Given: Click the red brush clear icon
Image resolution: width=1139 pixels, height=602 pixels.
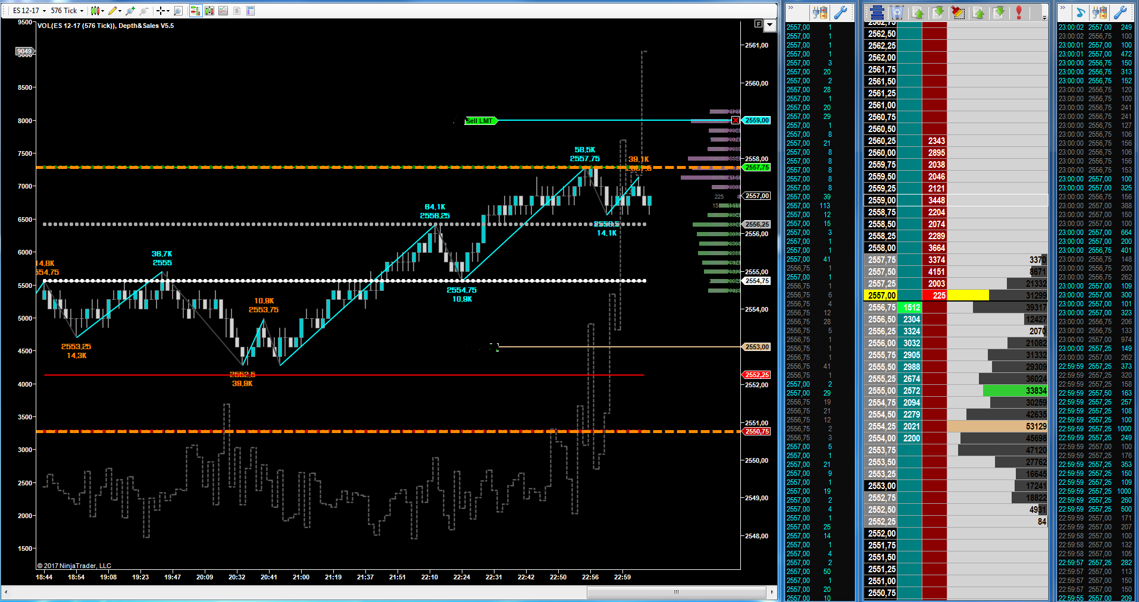Looking at the screenshot, I should click(958, 12).
